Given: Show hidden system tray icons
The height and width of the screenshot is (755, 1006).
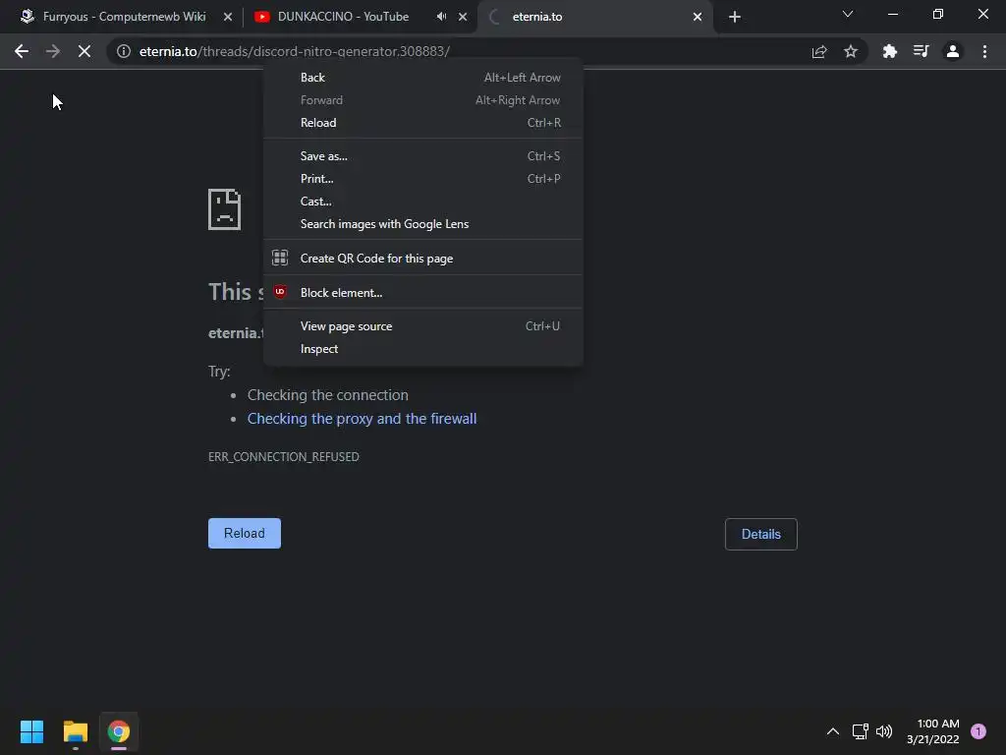Looking at the screenshot, I should [833, 731].
